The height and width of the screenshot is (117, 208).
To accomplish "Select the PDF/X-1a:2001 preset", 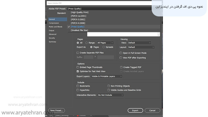I will pyautogui.click(x=78, y=16).
